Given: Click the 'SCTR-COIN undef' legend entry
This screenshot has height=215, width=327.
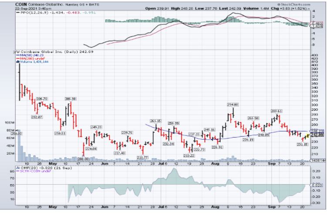Looking at the screenshot, I should click(34, 171).
